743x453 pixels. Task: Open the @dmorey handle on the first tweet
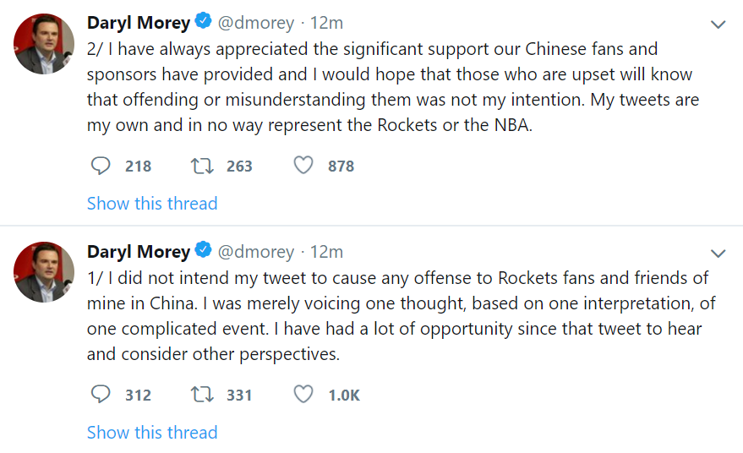[256, 23]
